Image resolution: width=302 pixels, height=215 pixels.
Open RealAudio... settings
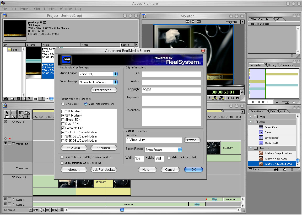[74, 148]
